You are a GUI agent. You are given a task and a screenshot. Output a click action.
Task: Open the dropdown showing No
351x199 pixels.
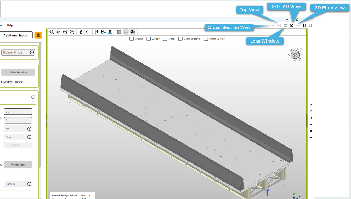coord(18,129)
